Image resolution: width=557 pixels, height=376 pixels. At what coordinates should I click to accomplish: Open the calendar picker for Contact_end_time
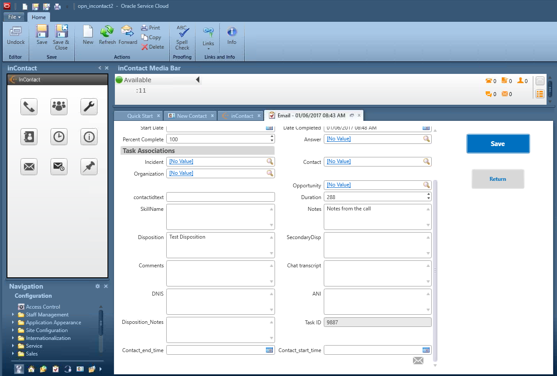tap(269, 350)
